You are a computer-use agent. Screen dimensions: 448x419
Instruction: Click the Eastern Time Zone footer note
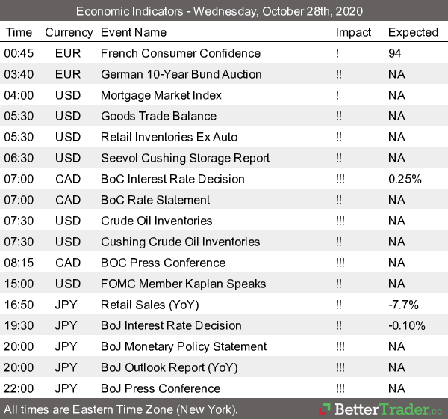(x=120, y=409)
